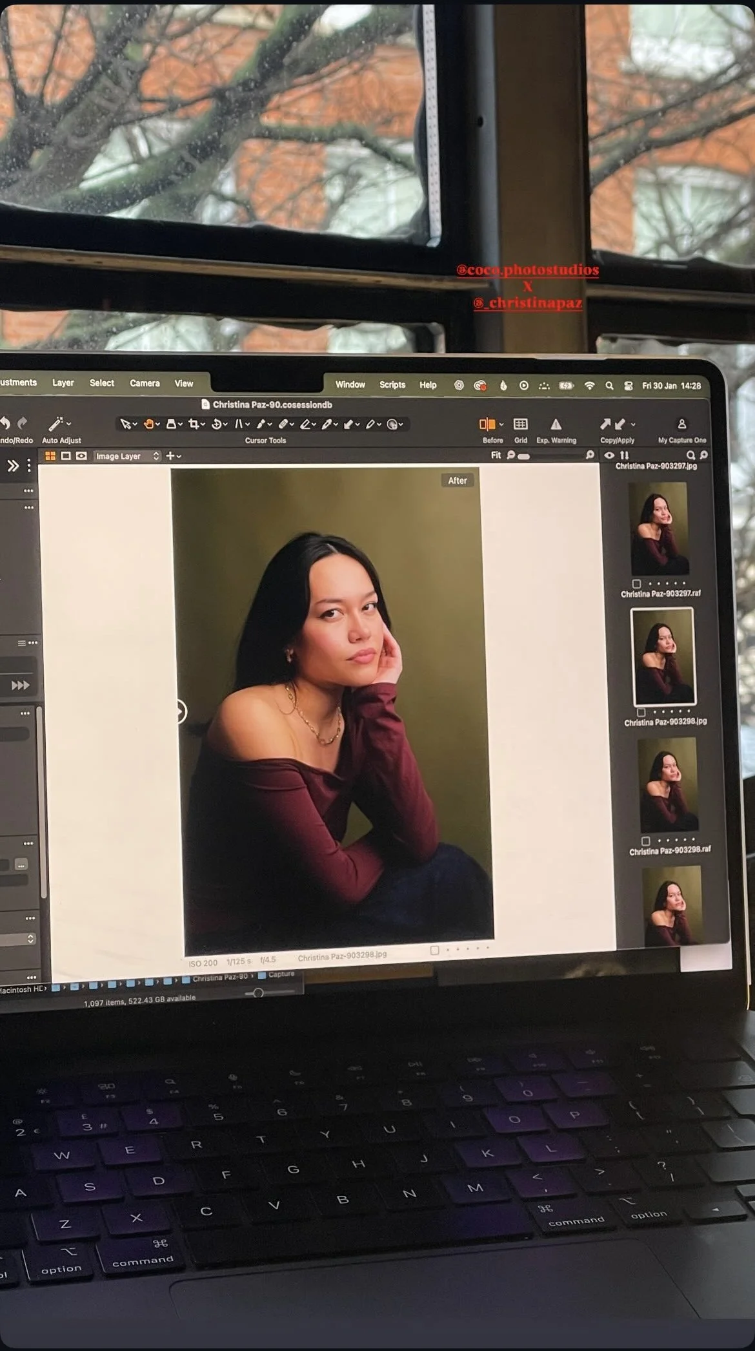Click the After label on viewer
This screenshot has height=1351, width=755.
458,480
